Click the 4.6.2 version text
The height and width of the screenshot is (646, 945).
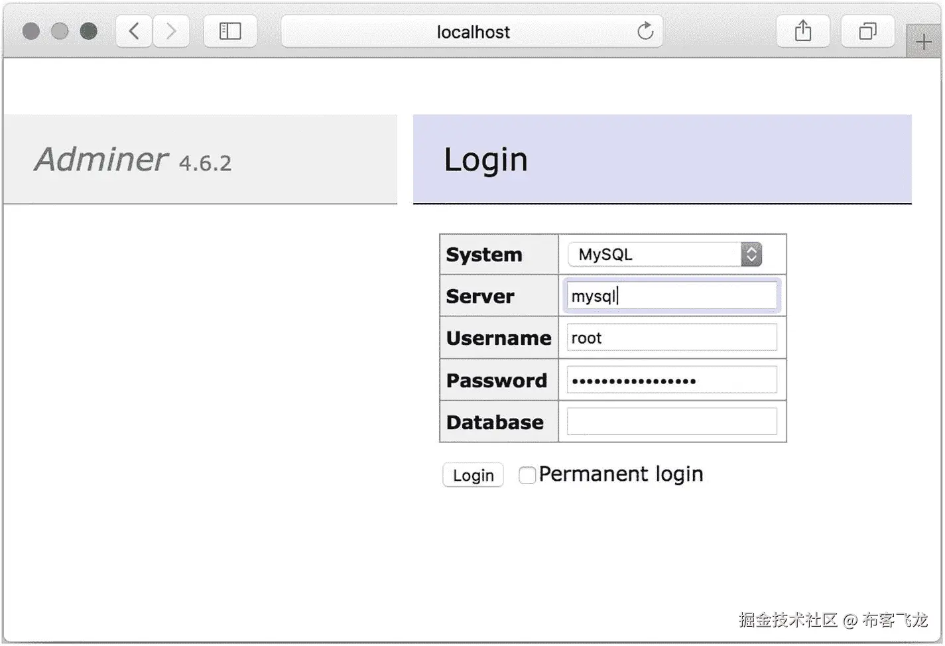[x=206, y=163]
